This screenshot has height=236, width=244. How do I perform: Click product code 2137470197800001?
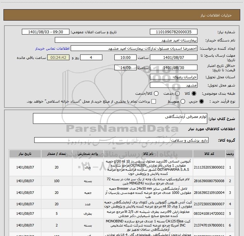tap(209, 225)
